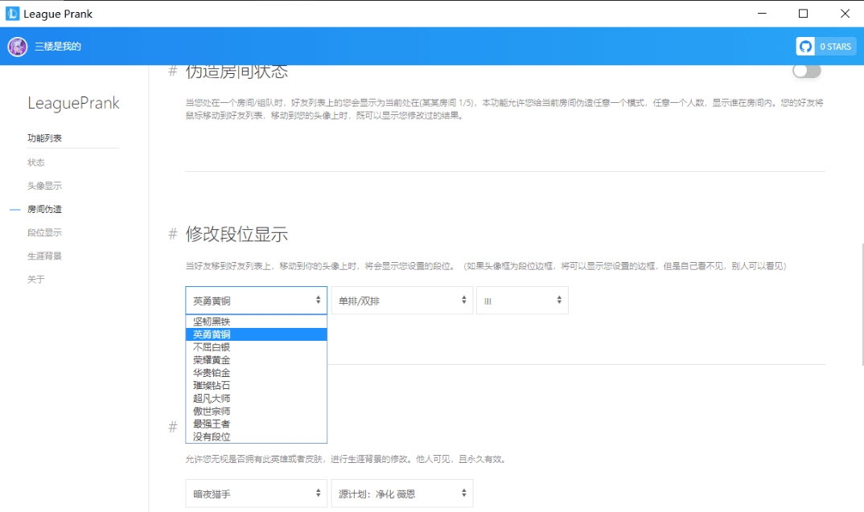The width and height of the screenshot is (864, 512).
Task: Switch to the 生涯背景 section
Action: pos(44,256)
